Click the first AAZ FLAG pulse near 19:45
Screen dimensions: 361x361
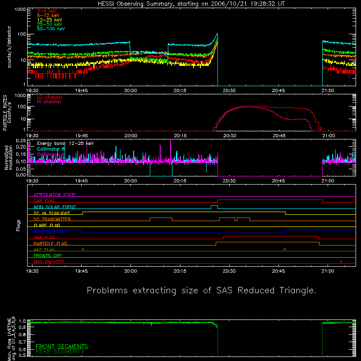coord(83,250)
